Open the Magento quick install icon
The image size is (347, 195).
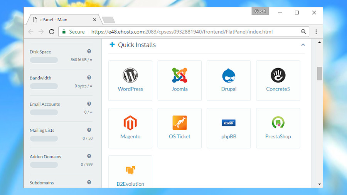pos(130,123)
